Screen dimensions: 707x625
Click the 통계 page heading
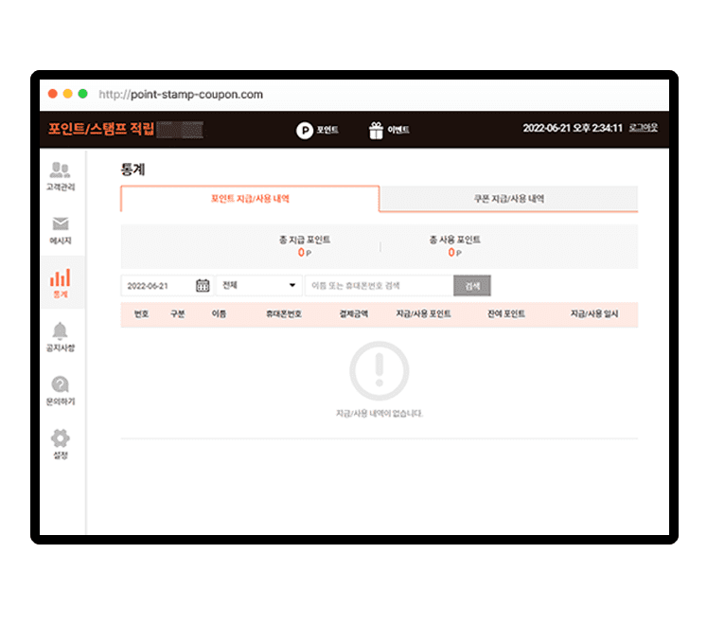(133, 170)
